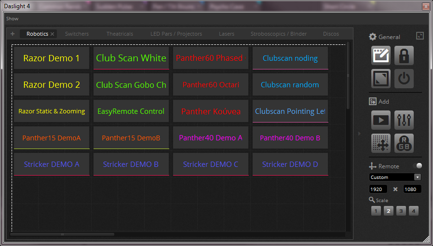433x246 pixels.
Task: Open the Custom resolution dropdown
Action: [395, 177]
